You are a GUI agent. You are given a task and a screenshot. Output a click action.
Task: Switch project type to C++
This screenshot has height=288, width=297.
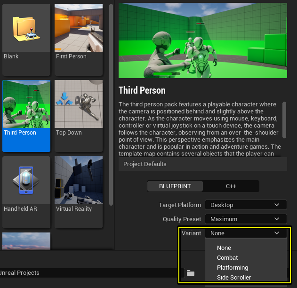pos(231,186)
